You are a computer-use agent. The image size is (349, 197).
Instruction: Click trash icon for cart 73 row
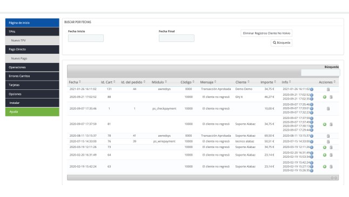tap(331, 147)
